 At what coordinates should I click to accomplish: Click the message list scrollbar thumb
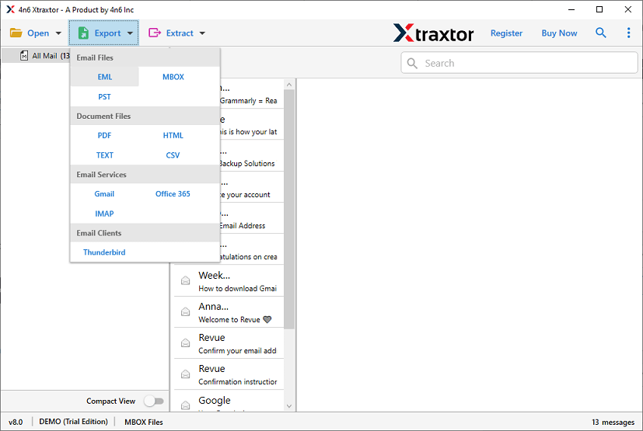click(x=289, y=209)
